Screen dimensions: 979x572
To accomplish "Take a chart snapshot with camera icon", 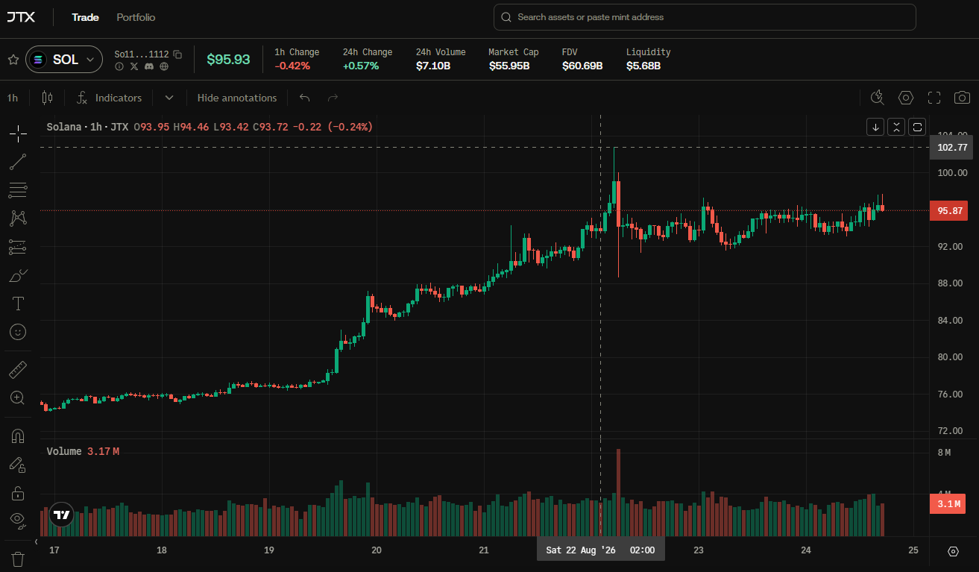I will pyautogui.click(x=963, y=98).
